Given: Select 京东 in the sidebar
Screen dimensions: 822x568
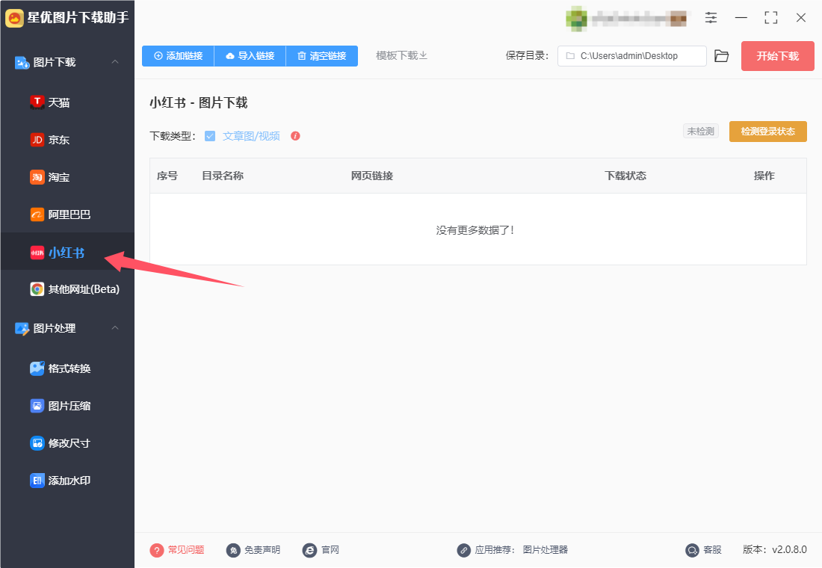Looking at the screenshot, I should [67, 140].
